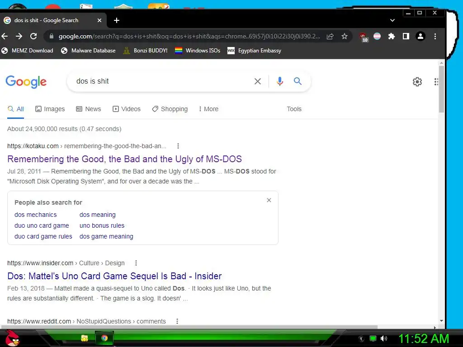The image size is (463, 347).
Task: Search for 'dos game meaning' suggestion
Action: click(x=106, y=236)
